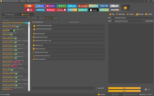This screenshot has height=96, width=154.
Task: Select the Tecno brand logo
Action: 104,6
